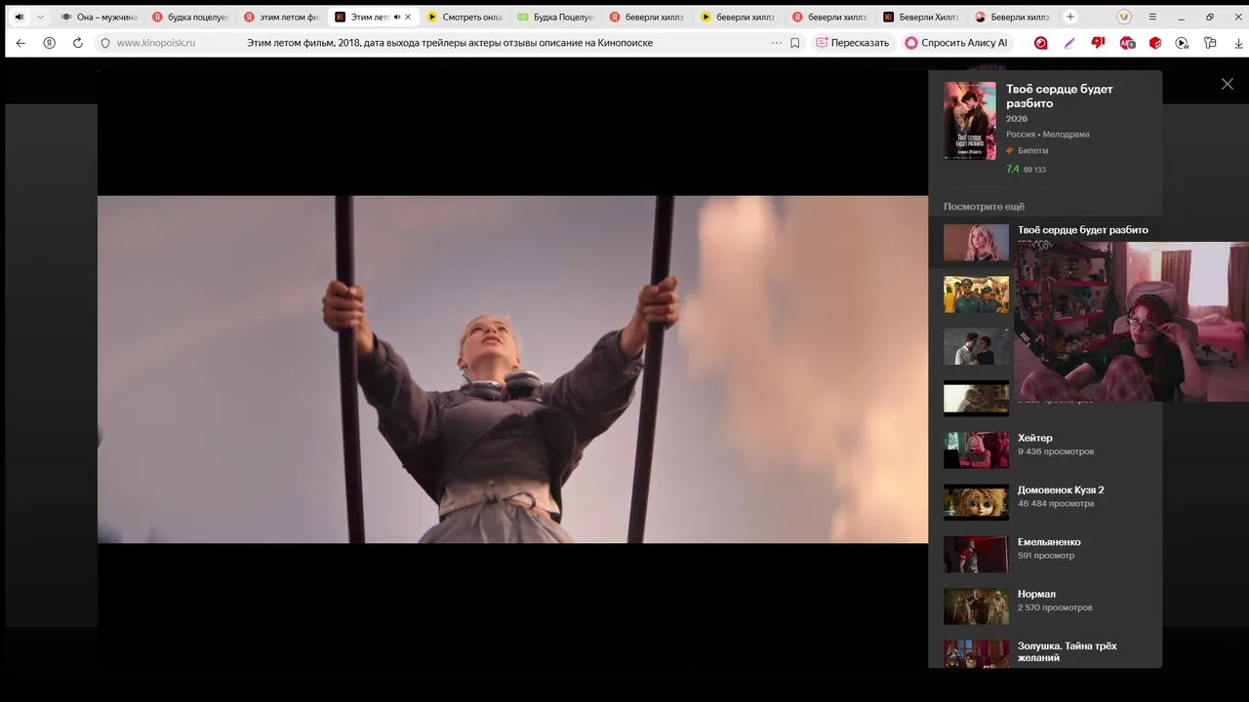Open Yandex home via the Я button
Screen dimensions: 1249x702
coord(49,43)
